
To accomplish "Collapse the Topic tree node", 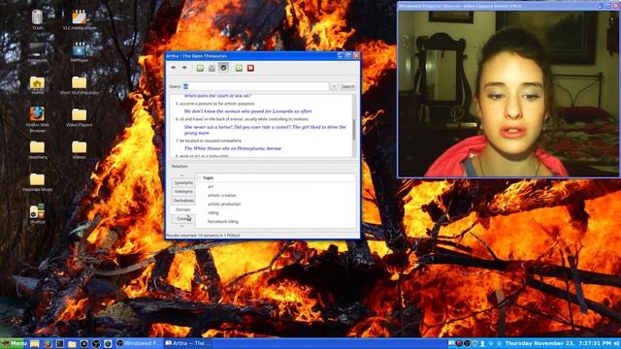I will point(198,178).
